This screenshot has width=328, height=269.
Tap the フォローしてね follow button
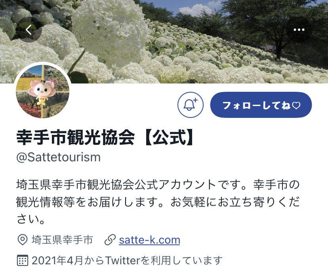(261, 105)
